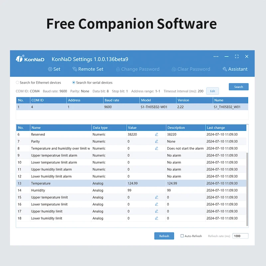Click Clear Password
Image resolution: width=266 pixels, height=266 pixels.
191,69
